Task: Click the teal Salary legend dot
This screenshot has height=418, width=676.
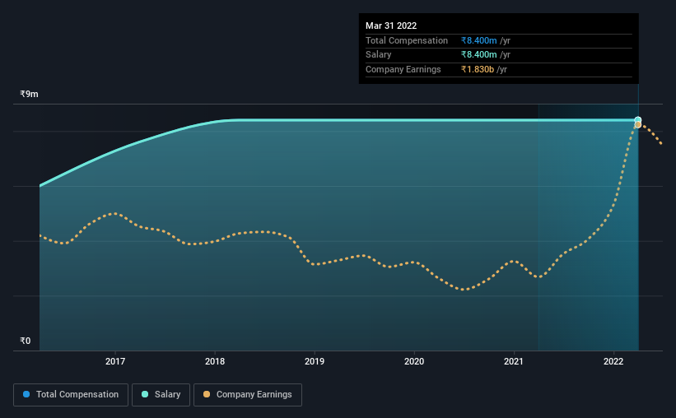Action: (x=145, y=394)
